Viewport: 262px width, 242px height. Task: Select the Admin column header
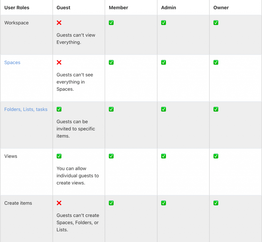(169, 8)
